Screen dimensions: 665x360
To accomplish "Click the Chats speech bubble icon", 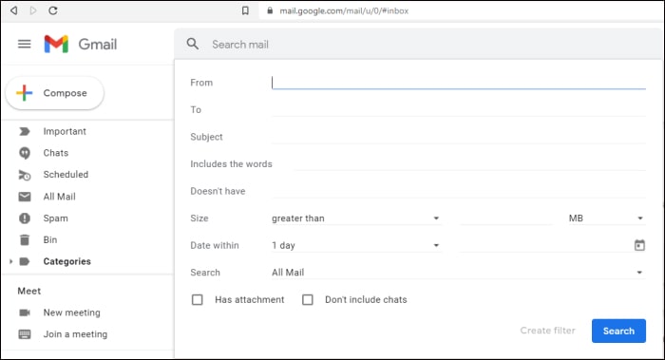I will (x=25, y=153).
